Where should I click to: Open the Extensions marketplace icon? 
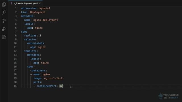4,37
